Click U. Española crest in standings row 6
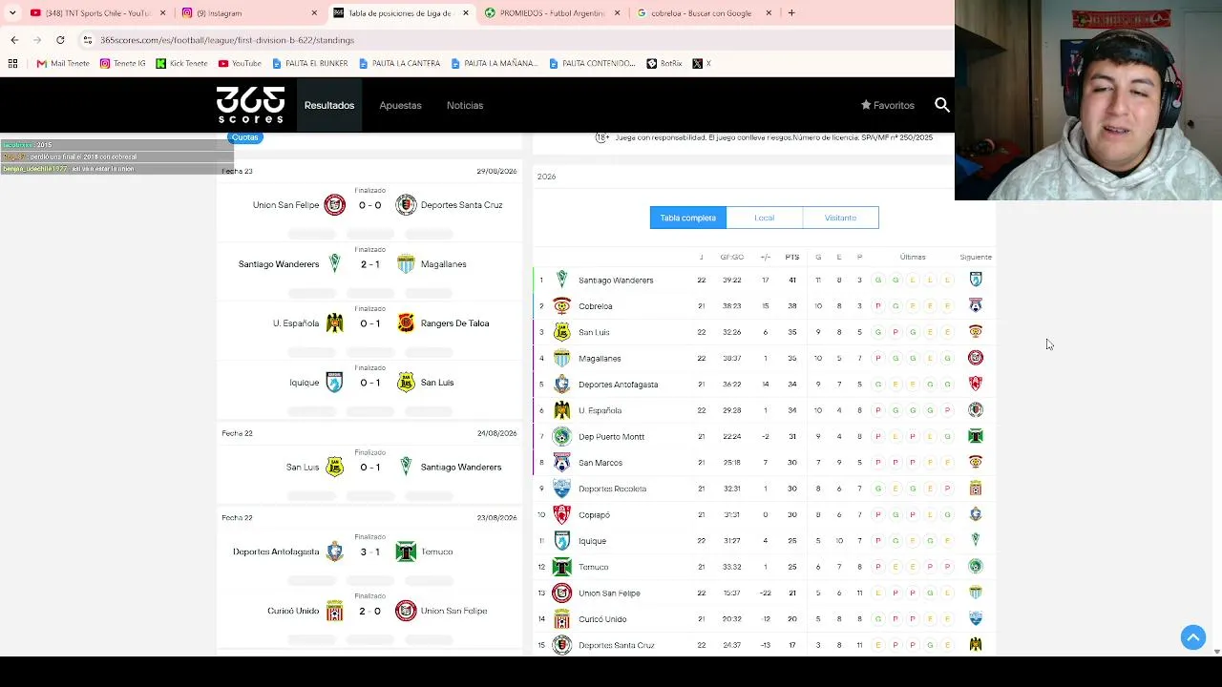This screenshot has width=1222, height=687. (x=562, y=410)
